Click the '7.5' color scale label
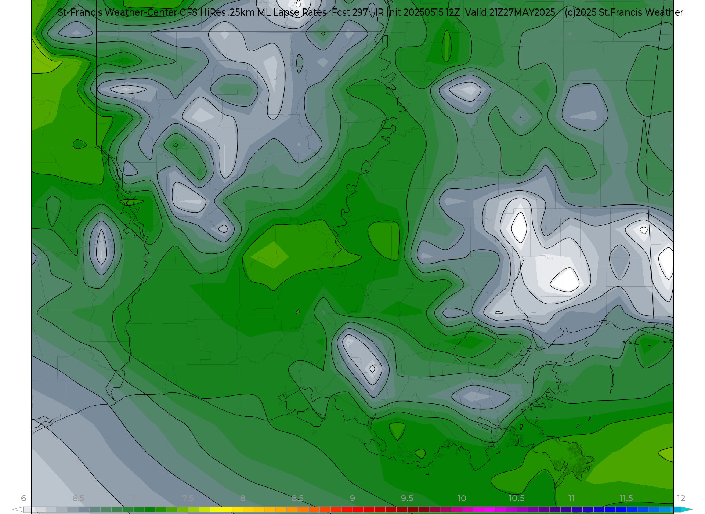This screenshot has width=705, height=514. click(x=188, y=498)
